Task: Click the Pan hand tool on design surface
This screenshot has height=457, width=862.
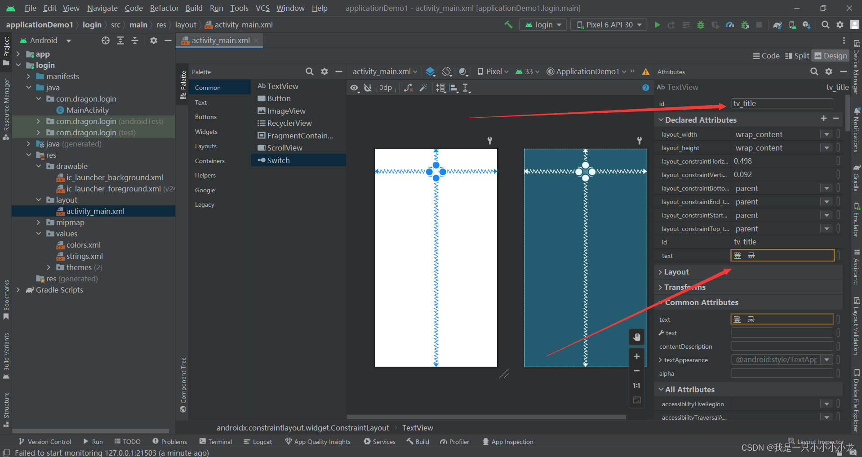Action: pos(637,337)
